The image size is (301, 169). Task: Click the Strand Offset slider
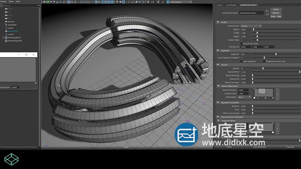tap(276, 72)
